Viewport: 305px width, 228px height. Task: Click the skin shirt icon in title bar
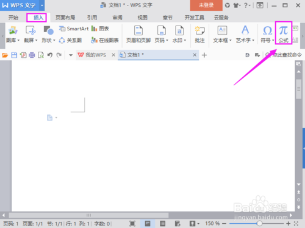click(236, 5)
